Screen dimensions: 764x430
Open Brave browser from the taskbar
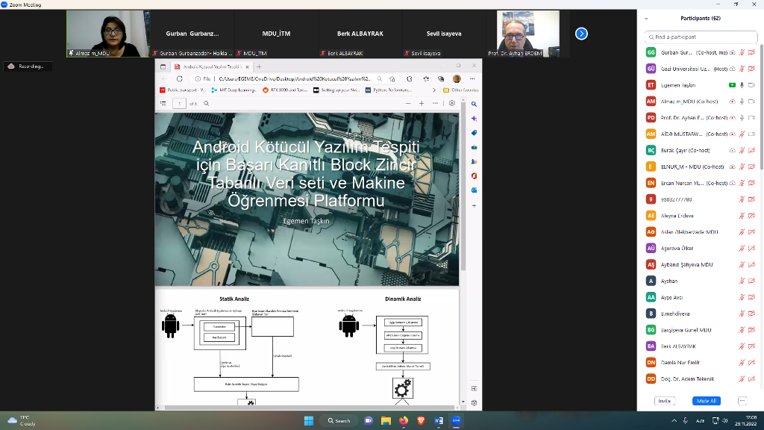click(x=422, y=420)
